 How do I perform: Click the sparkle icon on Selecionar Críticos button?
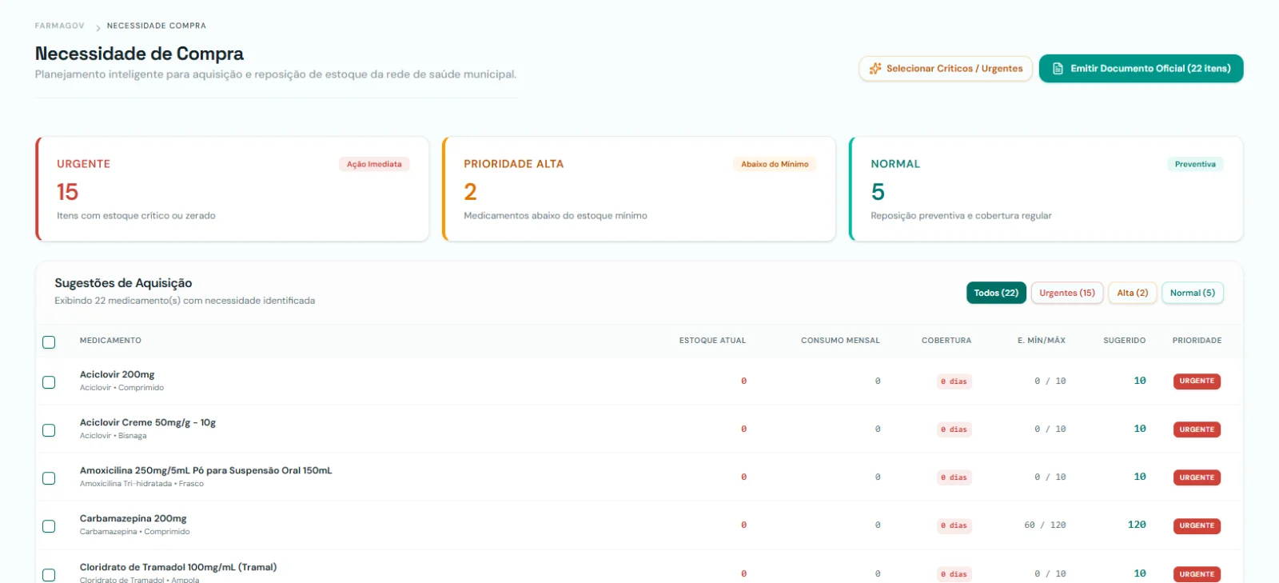pos(875,69)
